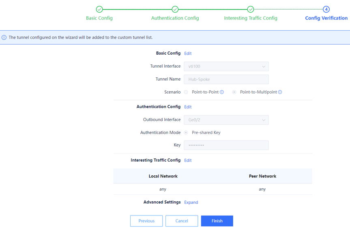The width and height of the screenshot is (350, 228).
Task: Click the info icon in the notice banner
Action: pyautogui.click(x=4, y=38)
